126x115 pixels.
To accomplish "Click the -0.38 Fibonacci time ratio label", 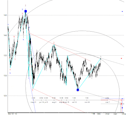I will 46,98.
